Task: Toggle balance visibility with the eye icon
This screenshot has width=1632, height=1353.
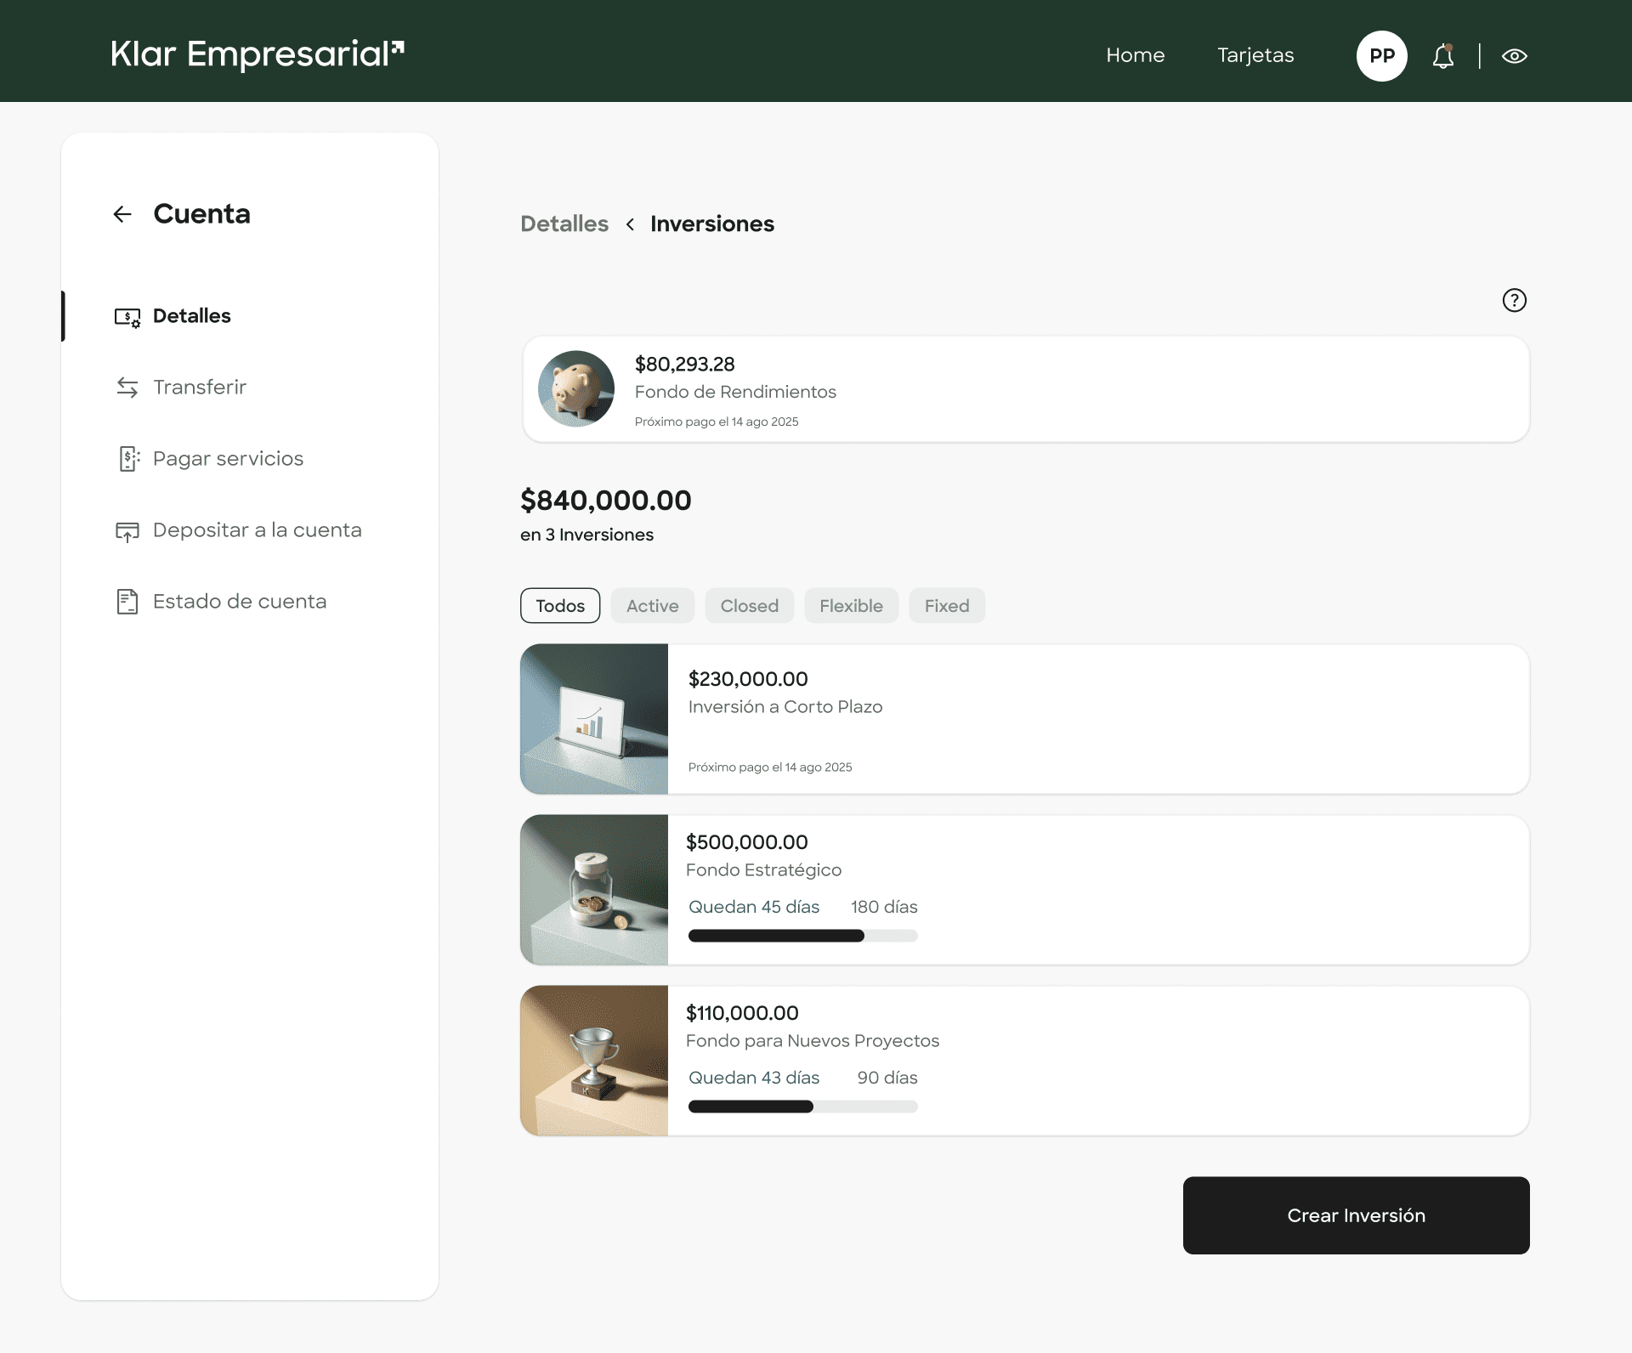Action: coord(1516,55)
